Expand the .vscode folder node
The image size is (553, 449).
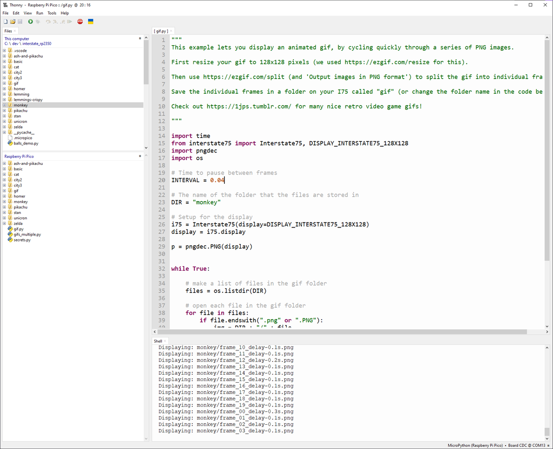[4, 51]
